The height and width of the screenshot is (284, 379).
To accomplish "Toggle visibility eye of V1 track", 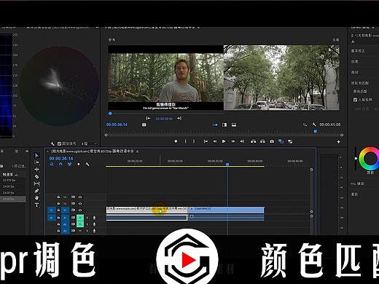I will pos(80,210).
